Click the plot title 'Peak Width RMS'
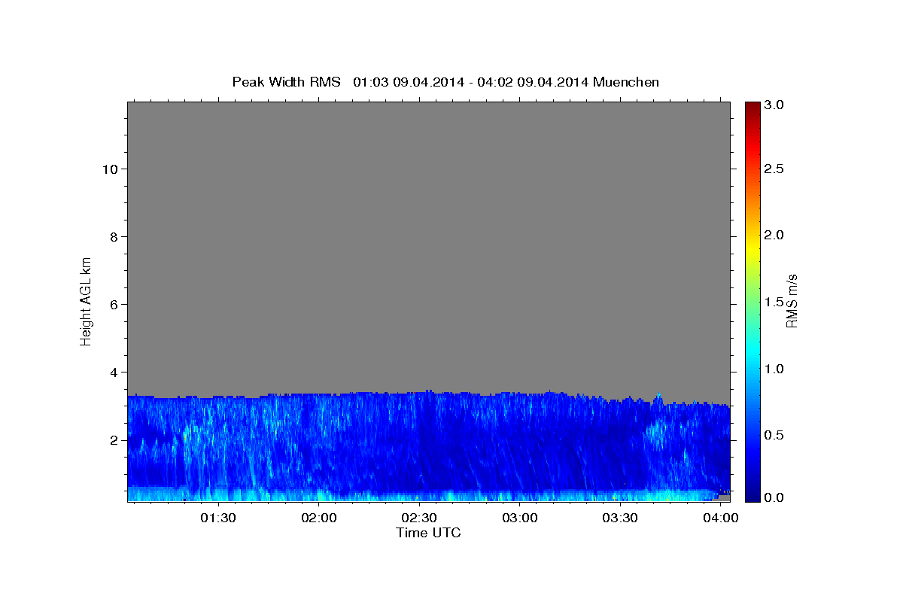 [286, 82]
